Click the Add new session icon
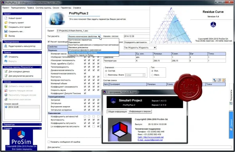This screenshot has width=235, height=152. tap(6, 86)
